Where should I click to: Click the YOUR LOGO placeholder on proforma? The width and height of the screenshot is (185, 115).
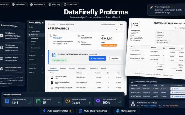(135, 24)
